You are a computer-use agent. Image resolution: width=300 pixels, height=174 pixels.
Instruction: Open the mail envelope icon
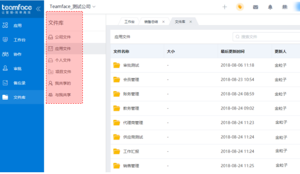click(255, 7)
